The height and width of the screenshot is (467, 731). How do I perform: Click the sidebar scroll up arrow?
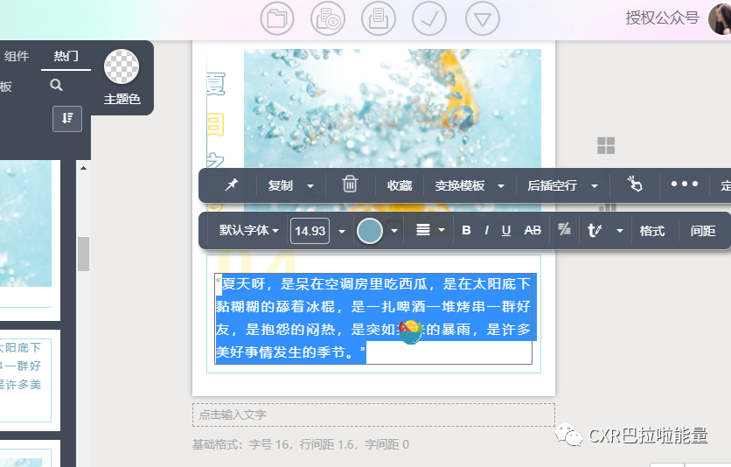pyautogui.click(x=83, y=168)
